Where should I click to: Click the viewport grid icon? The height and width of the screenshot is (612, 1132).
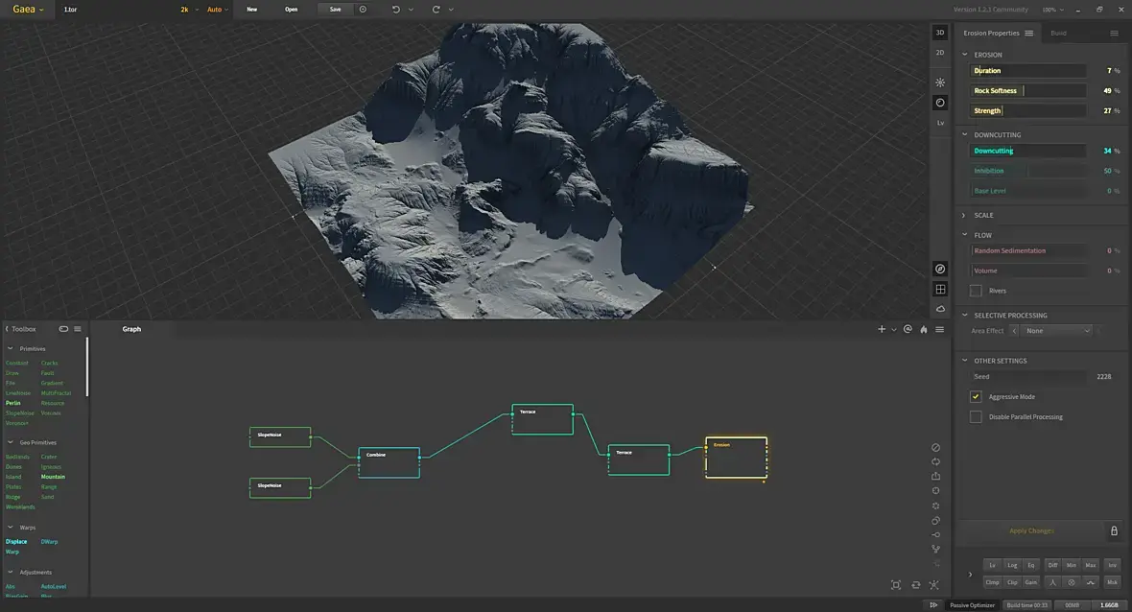pyautogui.click(x=940, y=289)
